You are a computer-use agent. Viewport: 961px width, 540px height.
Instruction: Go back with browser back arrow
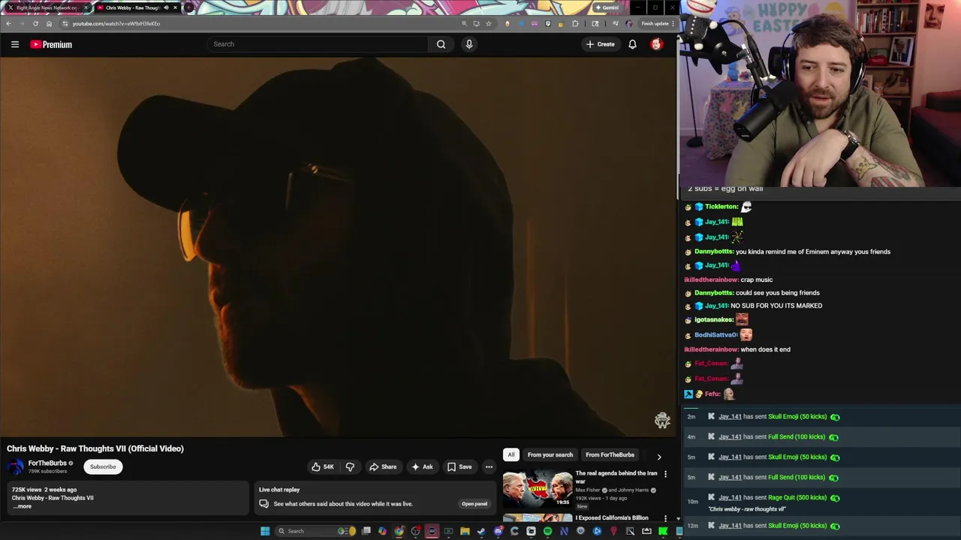coord(8,23)
